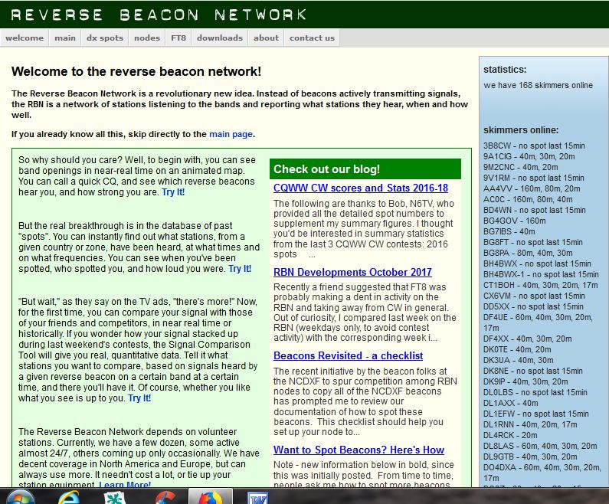
Task: Open the Windows Start menu orb
Action: point(20,497)
